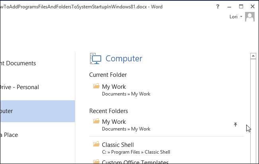Click the Recent Folders My Work folder icon
The height and width of the screenshot is (164, 259).
click(96, 121)
